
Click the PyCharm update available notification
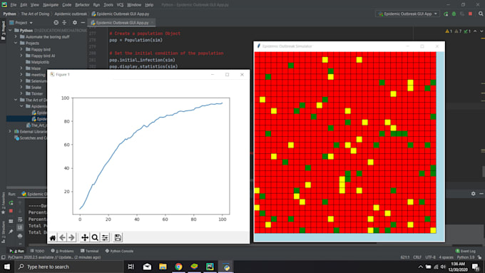[54, 257]
